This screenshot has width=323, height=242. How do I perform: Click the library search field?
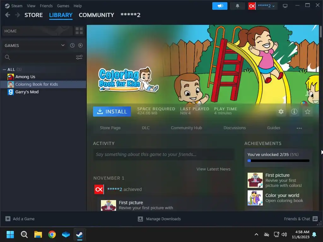tap(39, 57)
